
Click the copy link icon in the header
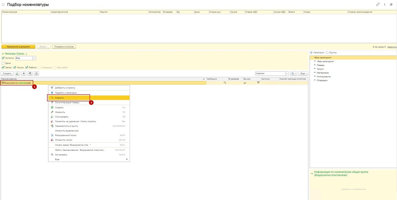click(378, 4)
